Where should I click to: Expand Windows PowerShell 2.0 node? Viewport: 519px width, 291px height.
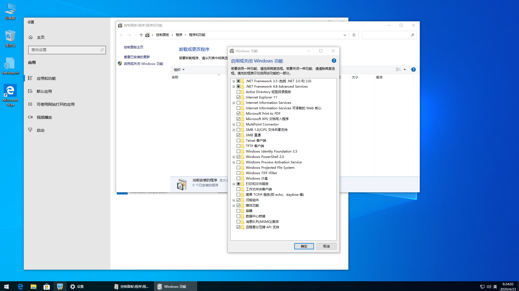(x=234, y=157)
